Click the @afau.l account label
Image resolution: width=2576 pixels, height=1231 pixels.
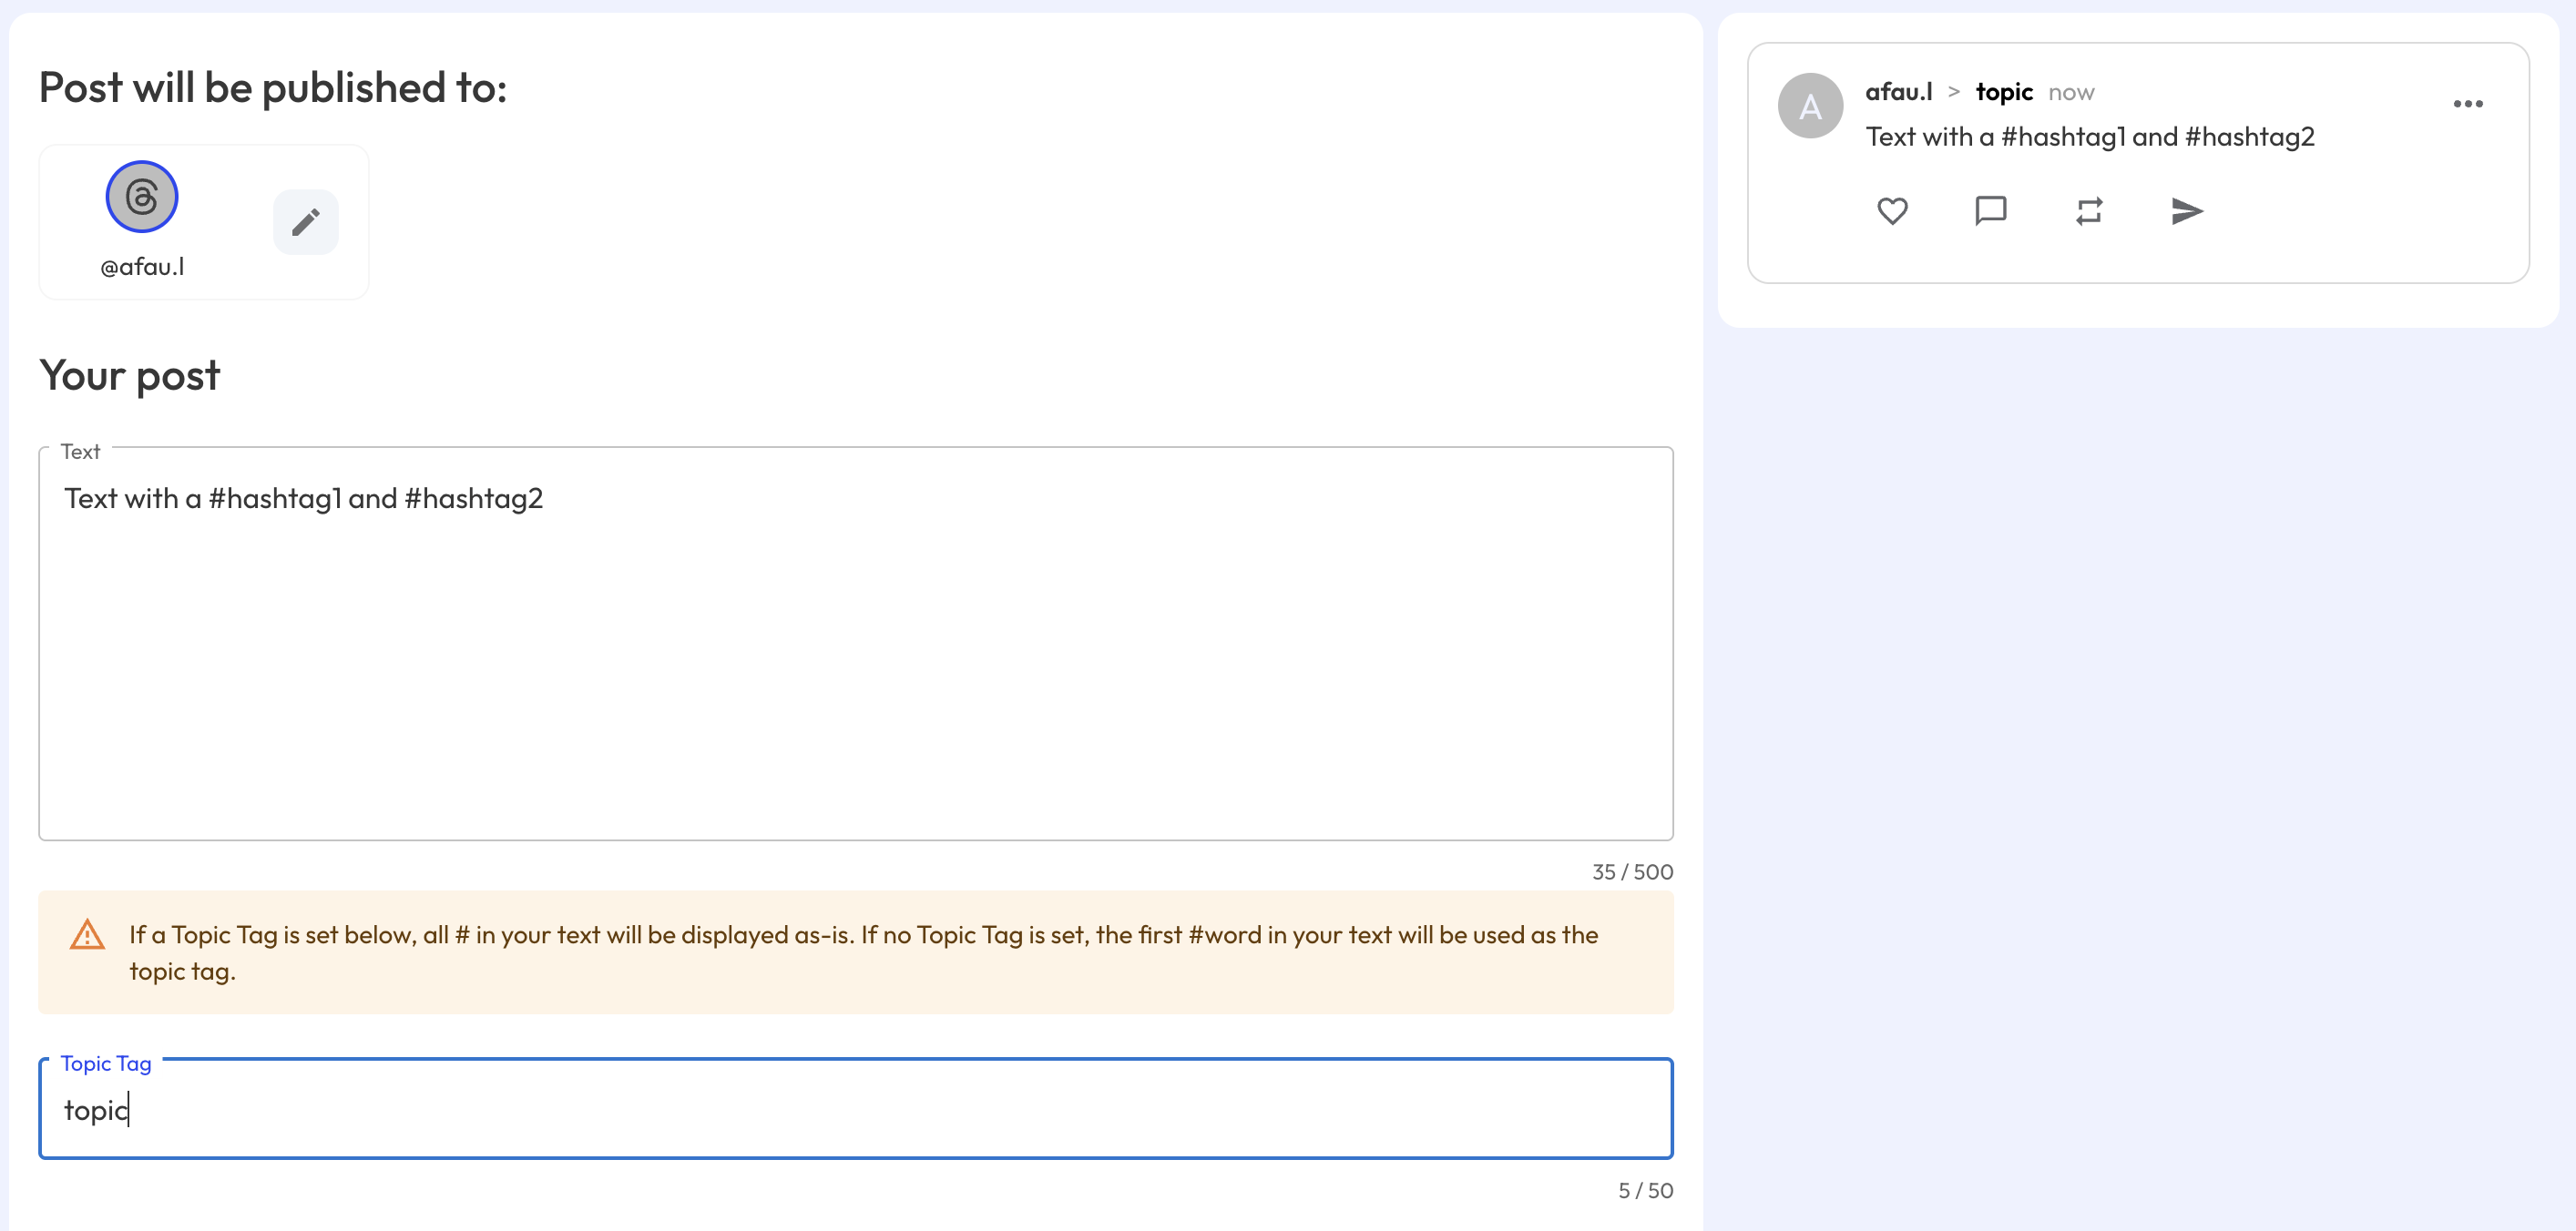pos(142,267)
